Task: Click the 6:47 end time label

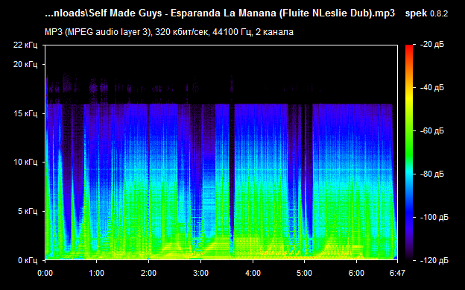Action: pos(397,273)
